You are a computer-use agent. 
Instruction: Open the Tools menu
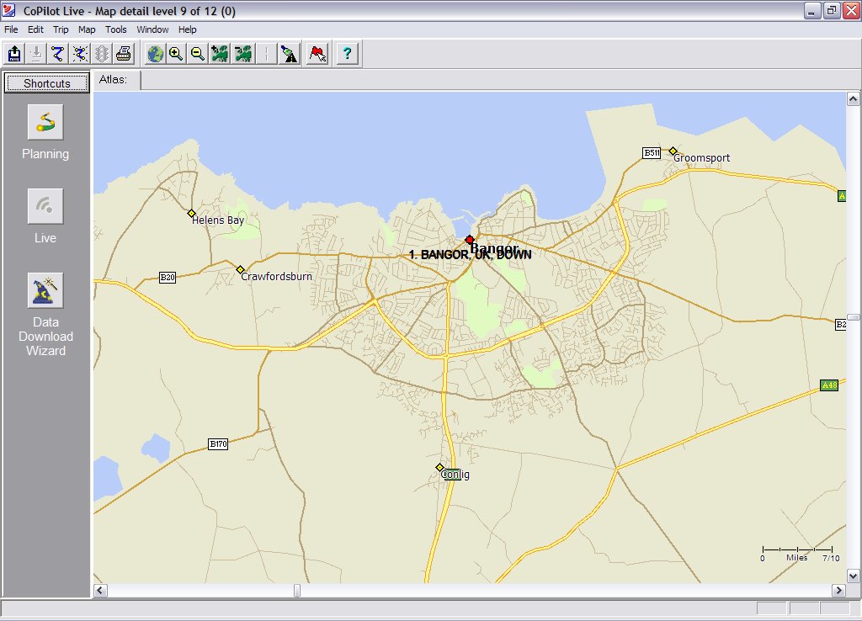(x=116, y=29)
